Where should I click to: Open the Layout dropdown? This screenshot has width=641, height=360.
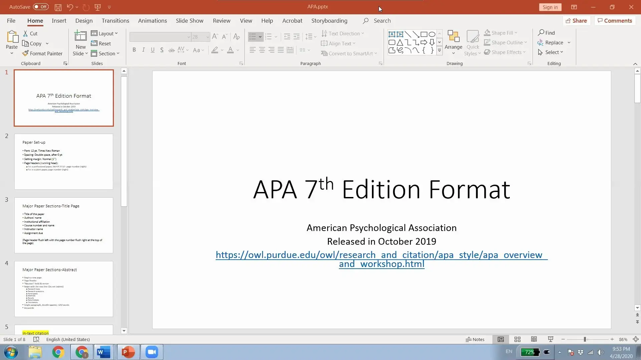[104, 33]
